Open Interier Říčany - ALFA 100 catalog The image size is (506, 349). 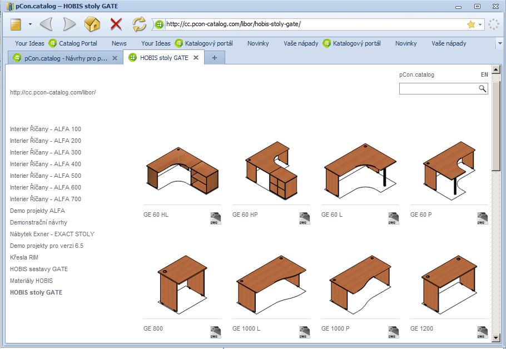(x=46, y=129)
